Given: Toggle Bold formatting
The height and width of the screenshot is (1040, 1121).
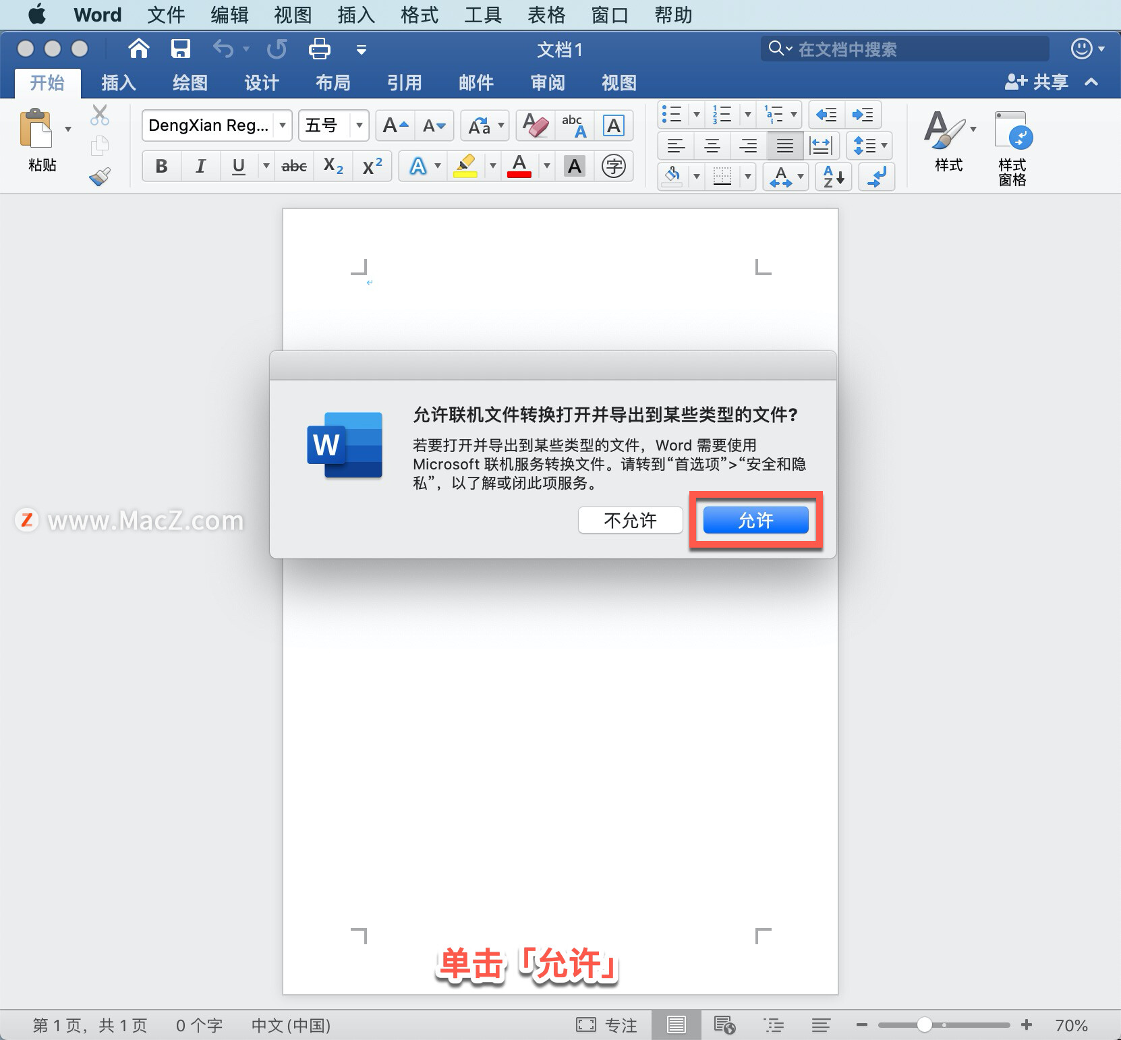Looking at the screenshot, I should coord(161,166).
